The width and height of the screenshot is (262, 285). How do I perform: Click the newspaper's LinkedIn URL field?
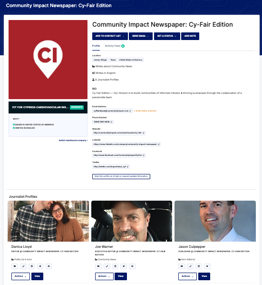point(126,144)
